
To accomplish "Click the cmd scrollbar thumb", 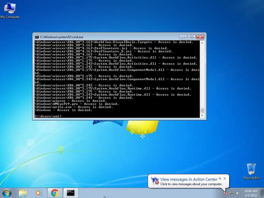I will [x=202, y=111].
